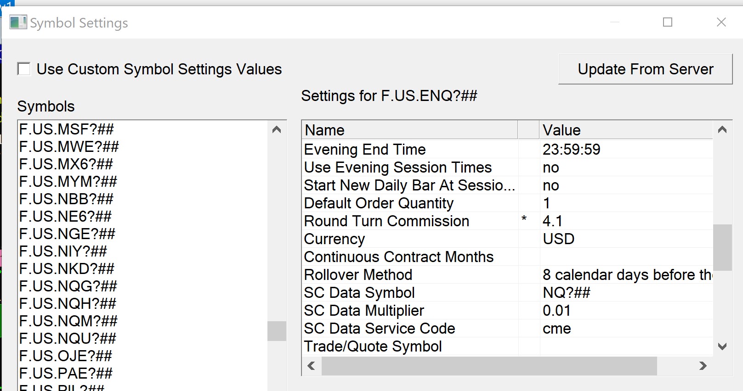
Task: Click the Name column header
Action: (409, 130)
